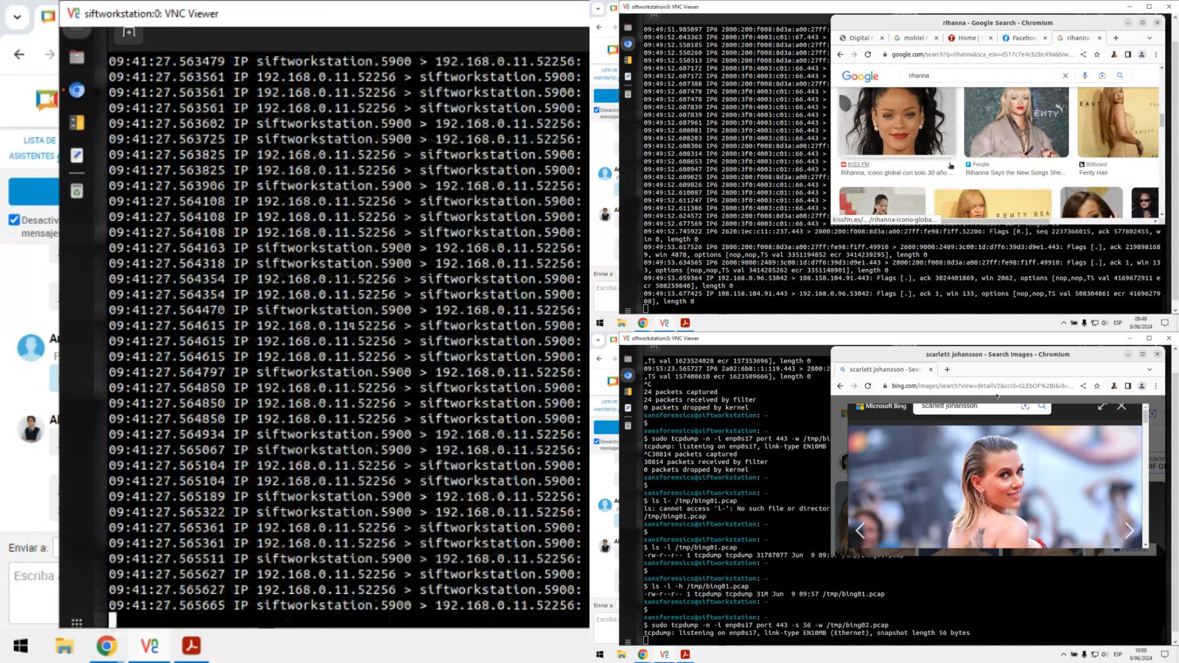Viewport: 1179px width, 663px height.
Task: Bookmark the Bing images page
Action: (1097, 386)
